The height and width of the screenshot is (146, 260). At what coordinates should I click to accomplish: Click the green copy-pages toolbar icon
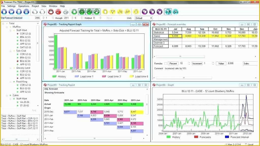(74, 12)
